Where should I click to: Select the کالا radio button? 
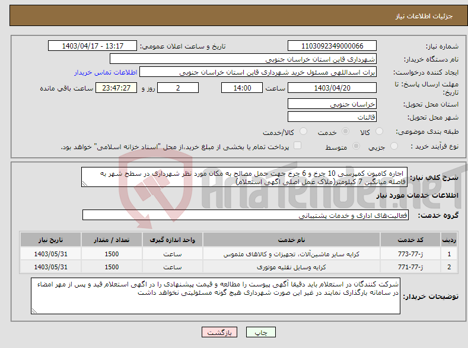coord(379,131)
